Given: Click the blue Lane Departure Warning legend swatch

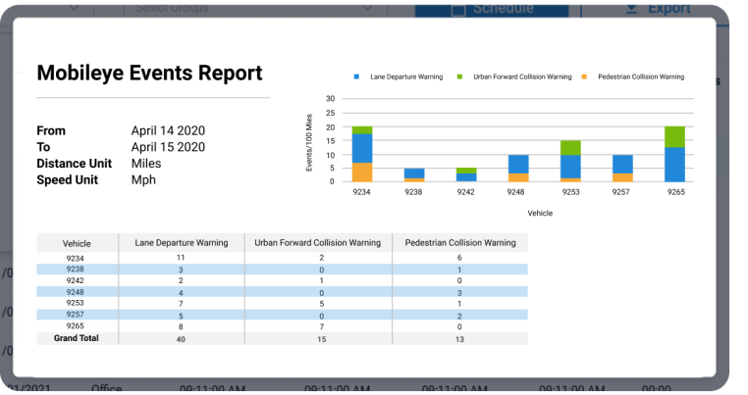Looking at the screenshot, I should point(356,76).
